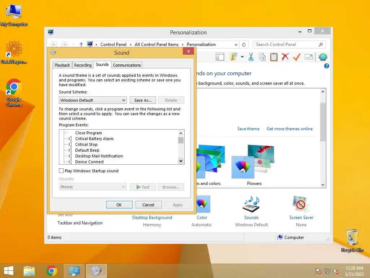Click the red X Delete toolbar icon
Screen dimensions: 370x278
pos(285,57)
